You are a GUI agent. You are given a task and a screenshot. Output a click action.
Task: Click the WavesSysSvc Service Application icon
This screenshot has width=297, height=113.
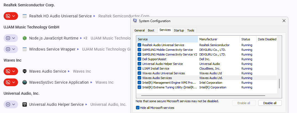(25, 82)
